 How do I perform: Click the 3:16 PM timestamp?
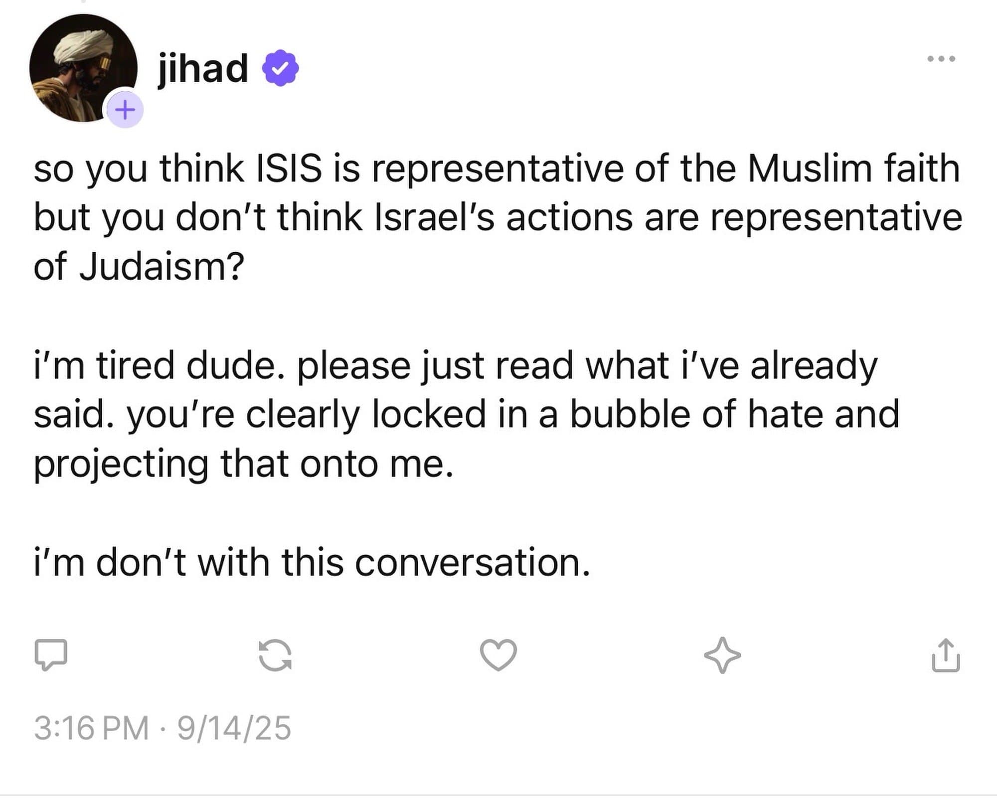pos(91,728)
